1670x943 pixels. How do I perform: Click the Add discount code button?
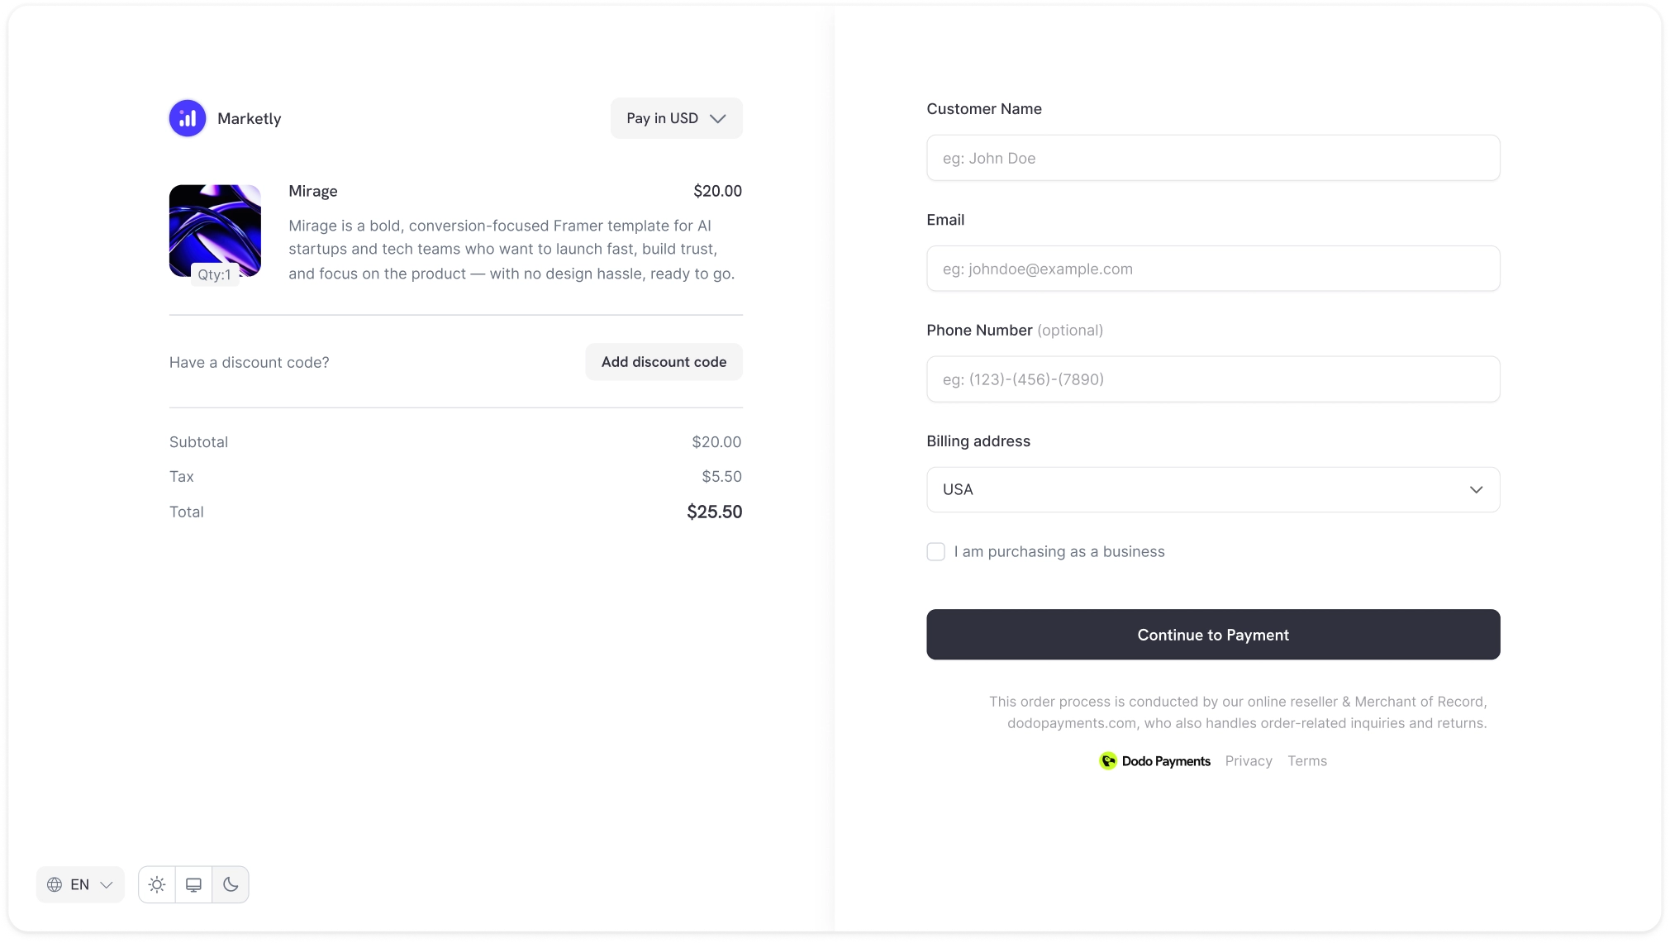[663, 361]
